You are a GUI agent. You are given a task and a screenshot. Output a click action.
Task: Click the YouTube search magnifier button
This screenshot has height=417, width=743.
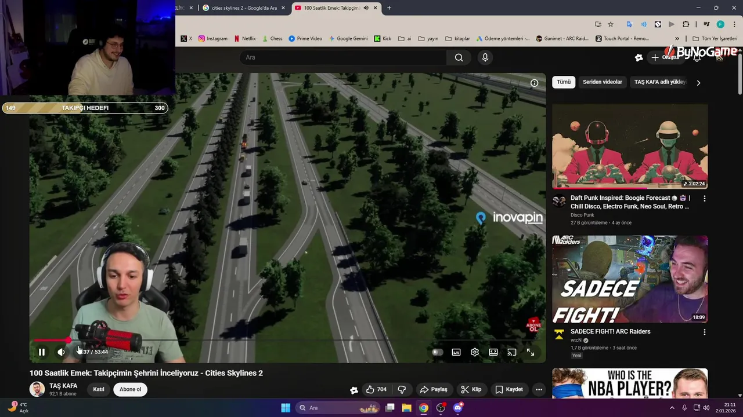coord(459,57)
